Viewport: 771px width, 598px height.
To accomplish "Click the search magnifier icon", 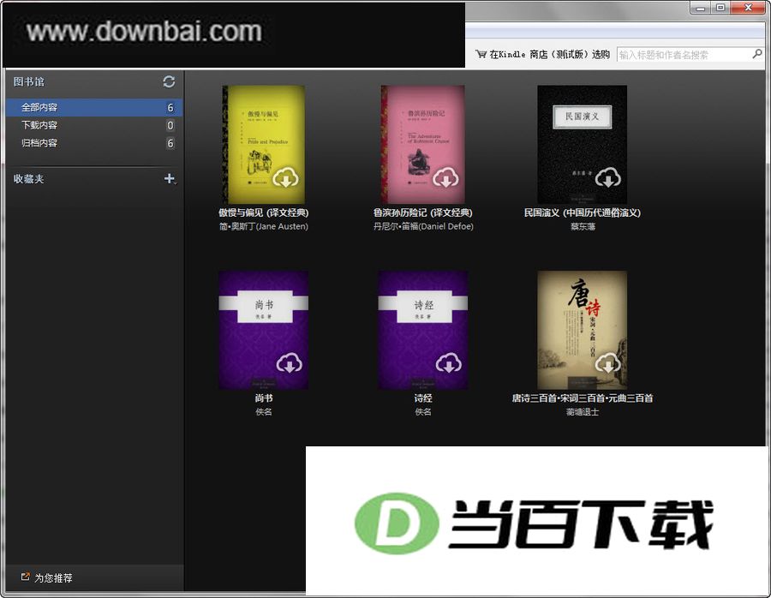I will (x=757, y=54).
